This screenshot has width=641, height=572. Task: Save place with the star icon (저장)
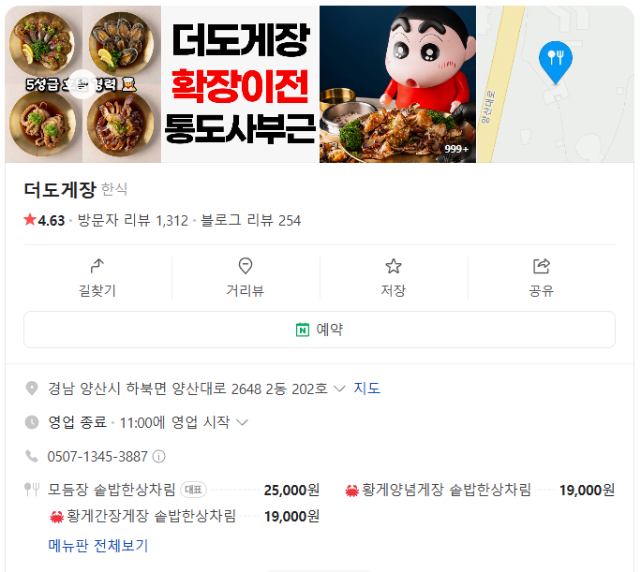coord(394,266)
